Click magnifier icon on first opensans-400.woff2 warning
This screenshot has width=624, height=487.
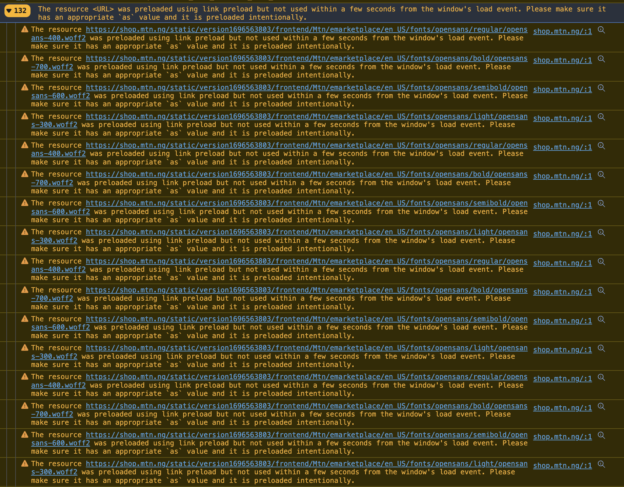pos(601,30)
